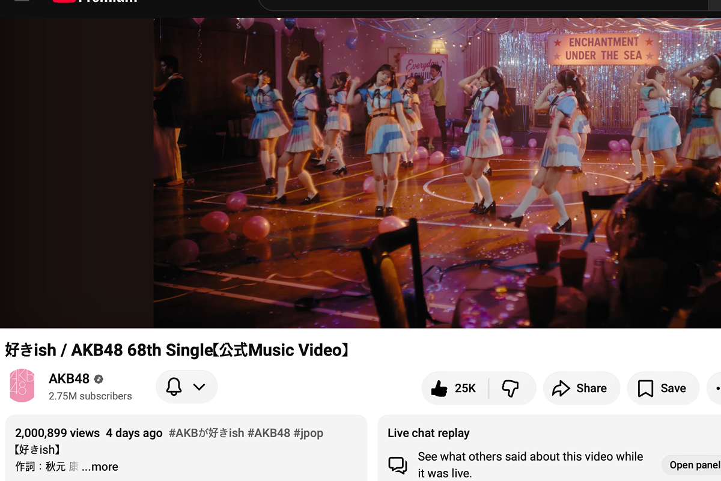Open the more actions ellipsis button
Image resolution: width=721 pixels, height=481 pixels.
click(714, 389)
